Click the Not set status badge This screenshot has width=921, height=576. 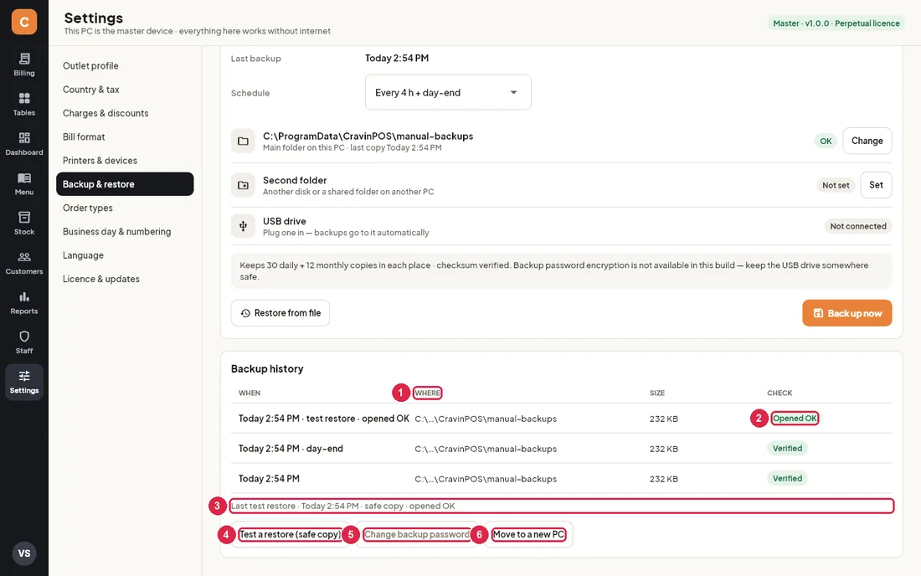point(836,185)
